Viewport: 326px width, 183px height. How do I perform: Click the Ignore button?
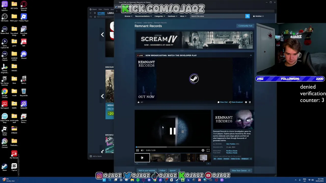pyautogui.click(x=172, y=171)
